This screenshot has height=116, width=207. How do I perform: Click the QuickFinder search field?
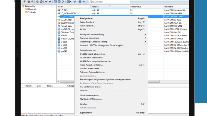coord(109,2)
